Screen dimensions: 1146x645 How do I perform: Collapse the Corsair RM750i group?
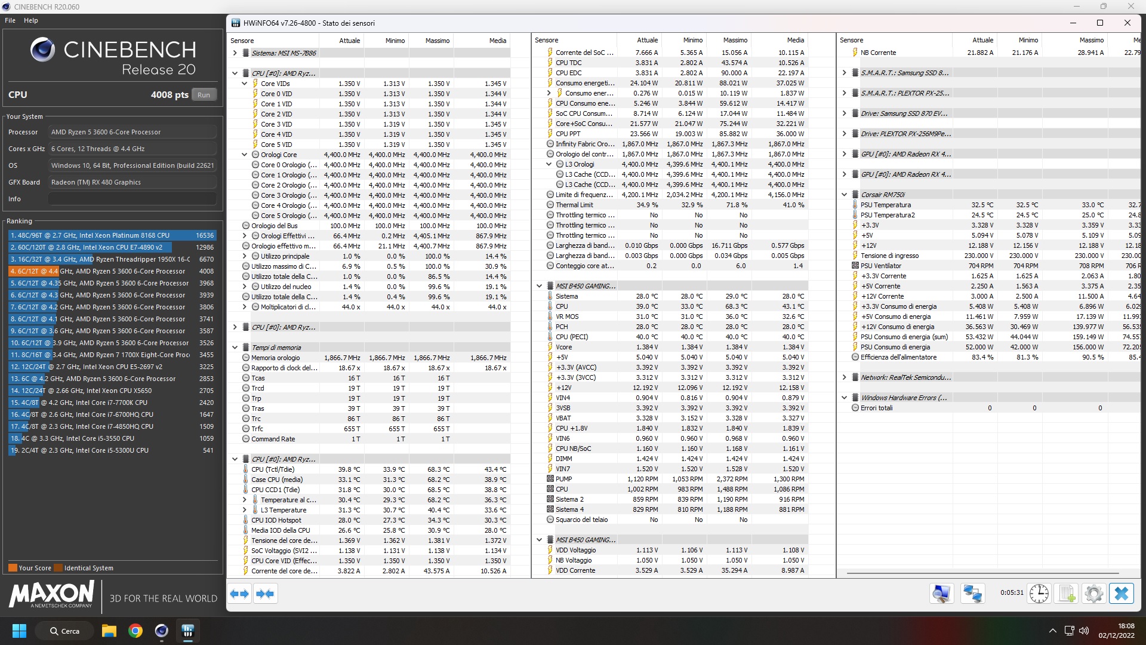tap(845, 195)
